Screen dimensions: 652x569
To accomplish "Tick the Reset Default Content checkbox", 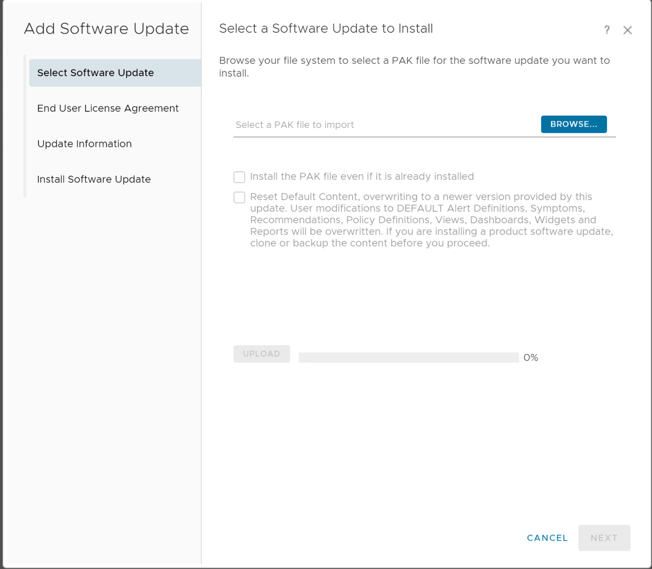I will [239, 197].
